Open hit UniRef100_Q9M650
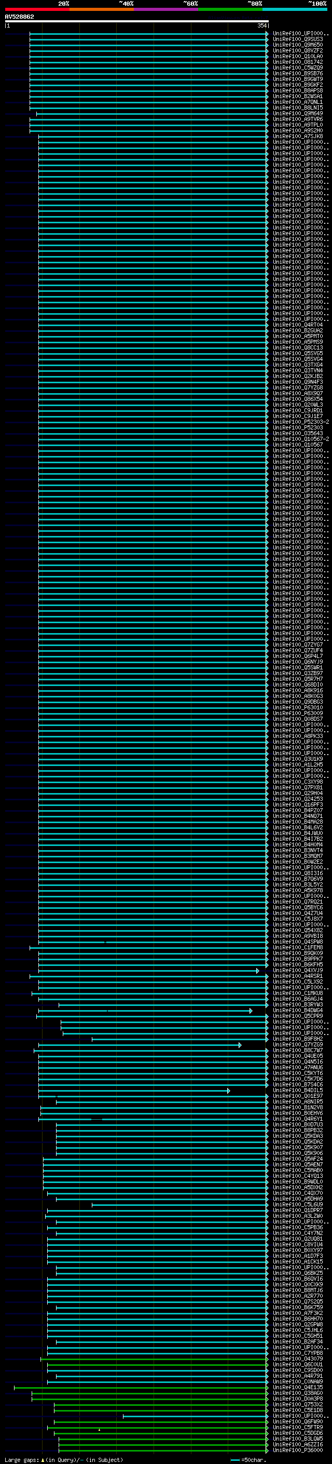 pyautogui.click(x=298, y=45)
